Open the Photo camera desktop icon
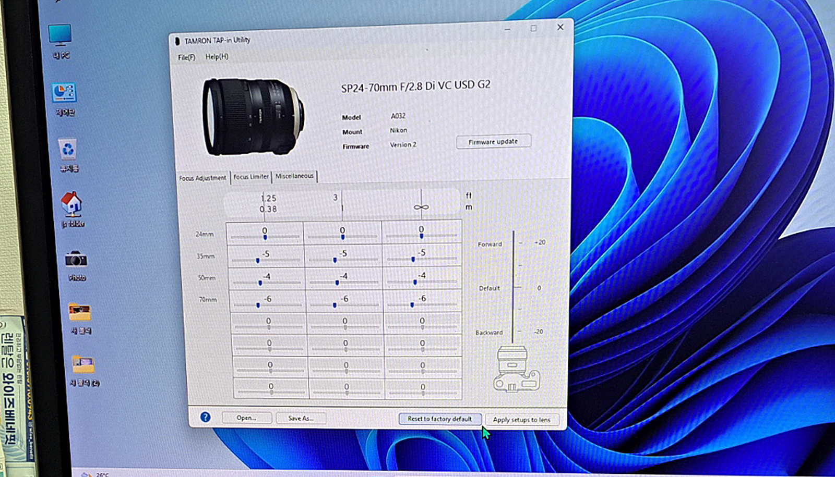The image size is (835, 477). [x=76, y=265]
